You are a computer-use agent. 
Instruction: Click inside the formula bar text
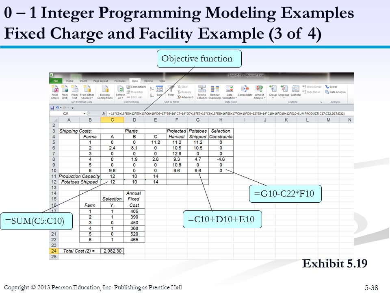coord(226,114)
